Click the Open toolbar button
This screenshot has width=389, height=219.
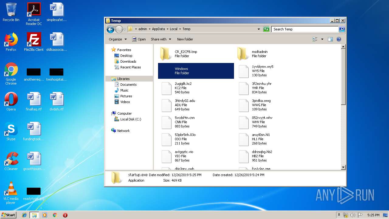coord(139,39)
